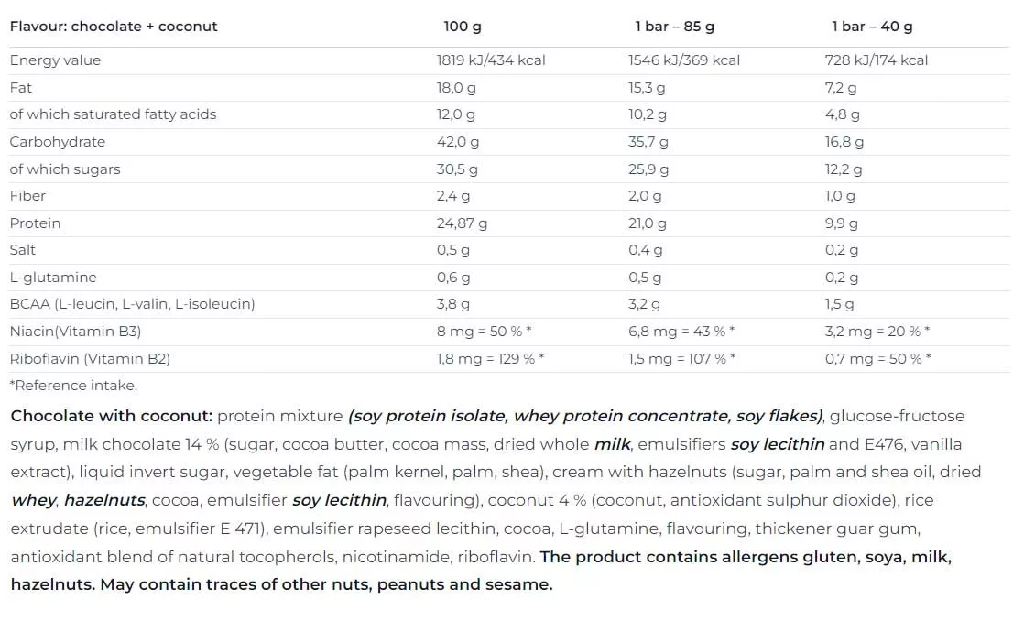Viewport: 1024px width, 643px height.
Task: Click the "of which saturated fatty acids" label
Action: pos(113,114)
